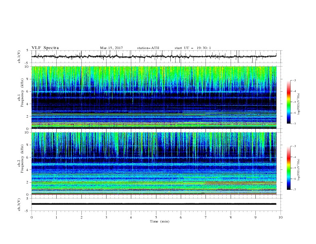Screen dimensions: 316x244
Task: Click the ch.1 voltage waveform trace
Action: pyautogui.click(x=154, y=57)
